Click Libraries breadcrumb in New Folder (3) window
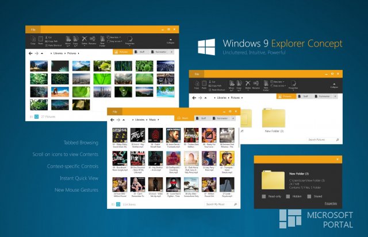Viewport: 368px width, 237px height. [221, 98]
